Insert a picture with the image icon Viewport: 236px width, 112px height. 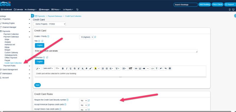(x=140, y=69)
